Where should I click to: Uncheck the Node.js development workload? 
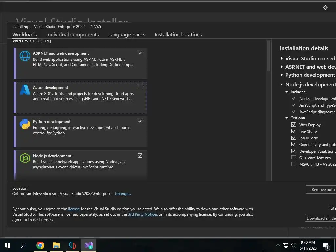tap(140, 155)
